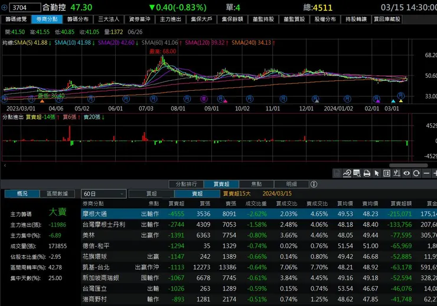Select the 德信-和平 broker row

259,246
